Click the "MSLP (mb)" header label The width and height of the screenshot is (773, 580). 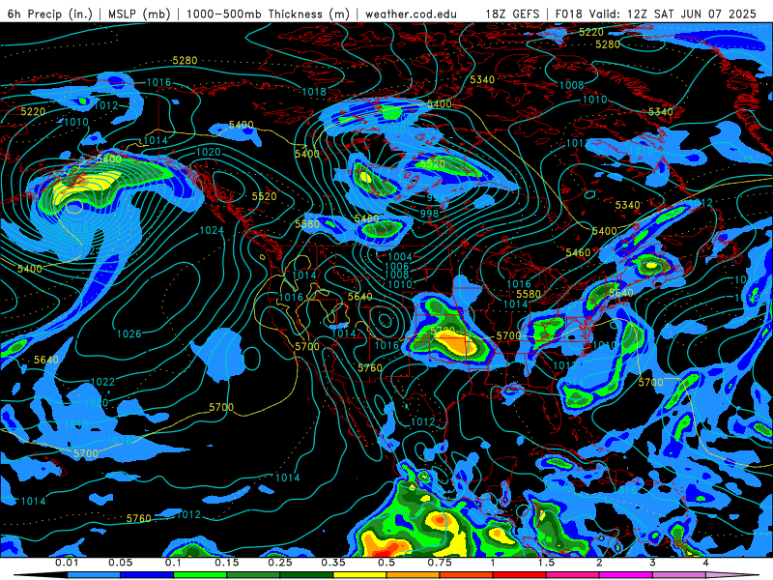[x=139, y=14]
